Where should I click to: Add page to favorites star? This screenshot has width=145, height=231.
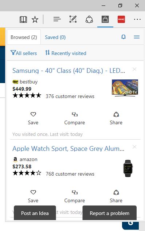[x=35, y=19]
